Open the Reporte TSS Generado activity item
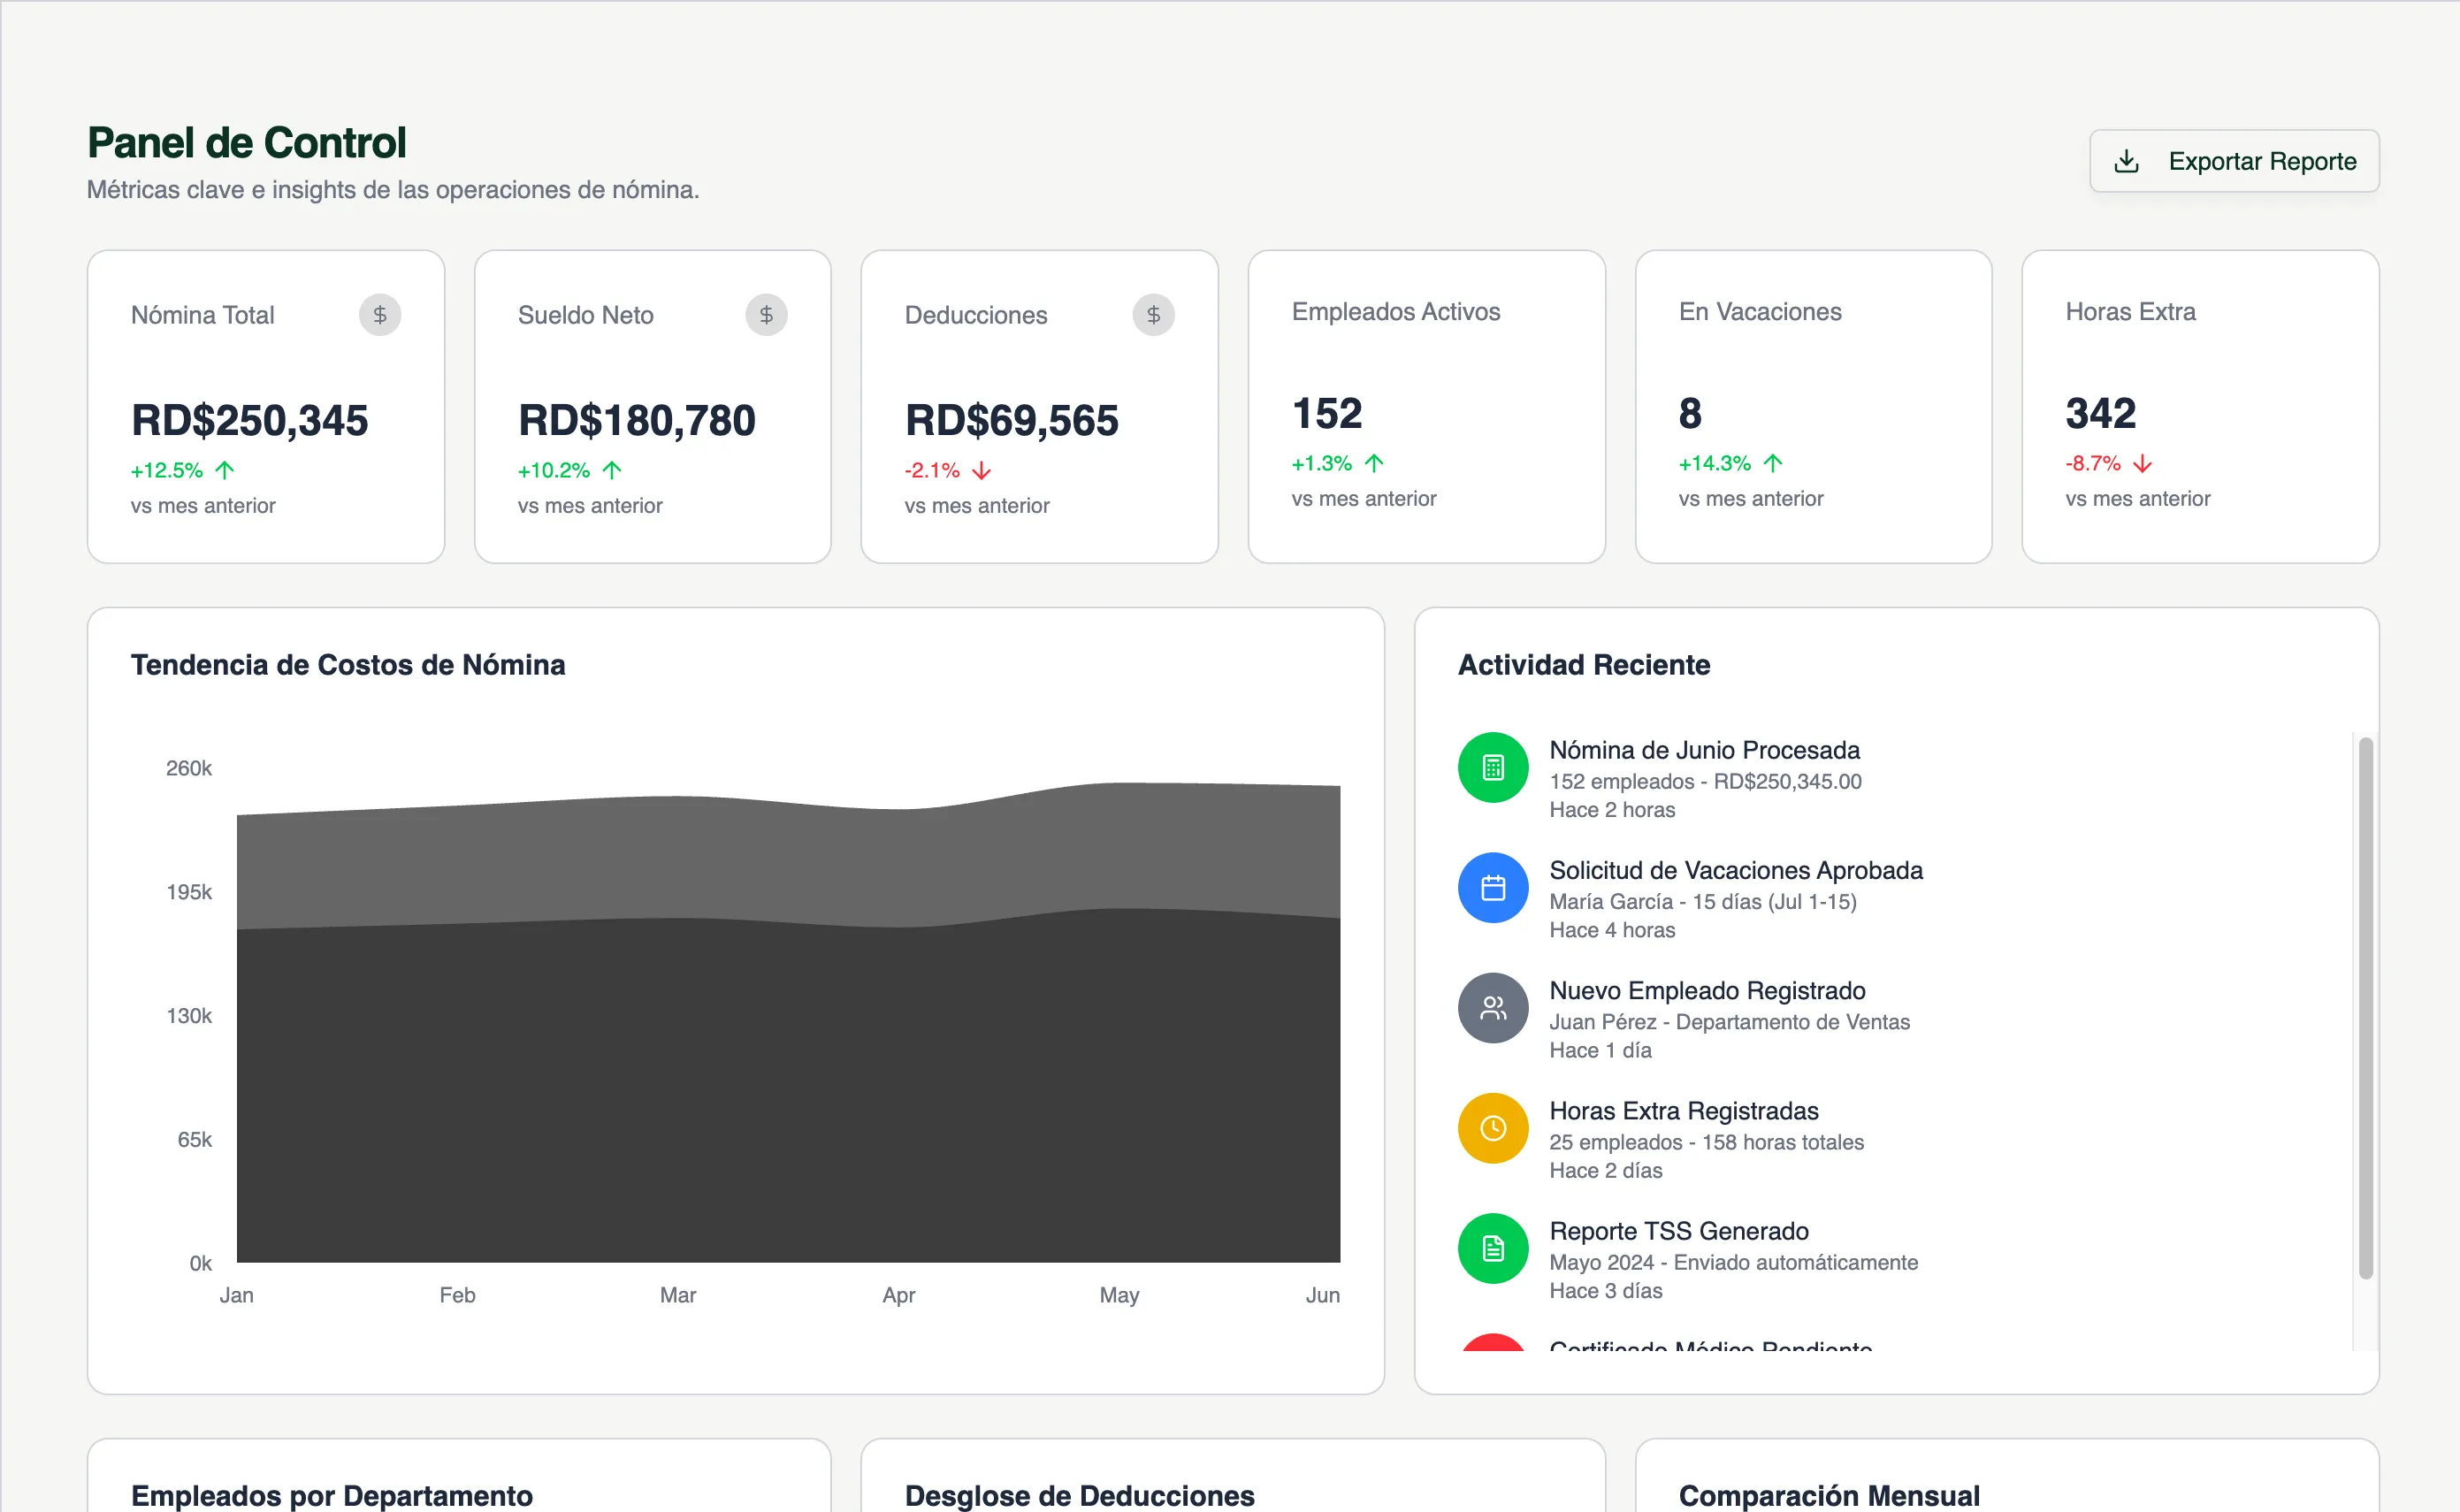2460x1512 pixels. 1678,1231
